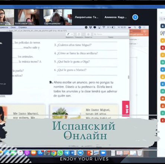The width and height of the screenshot is (165, 164).
Task: Open Google Chrome from the dock
Action: (x=54, y=153)
